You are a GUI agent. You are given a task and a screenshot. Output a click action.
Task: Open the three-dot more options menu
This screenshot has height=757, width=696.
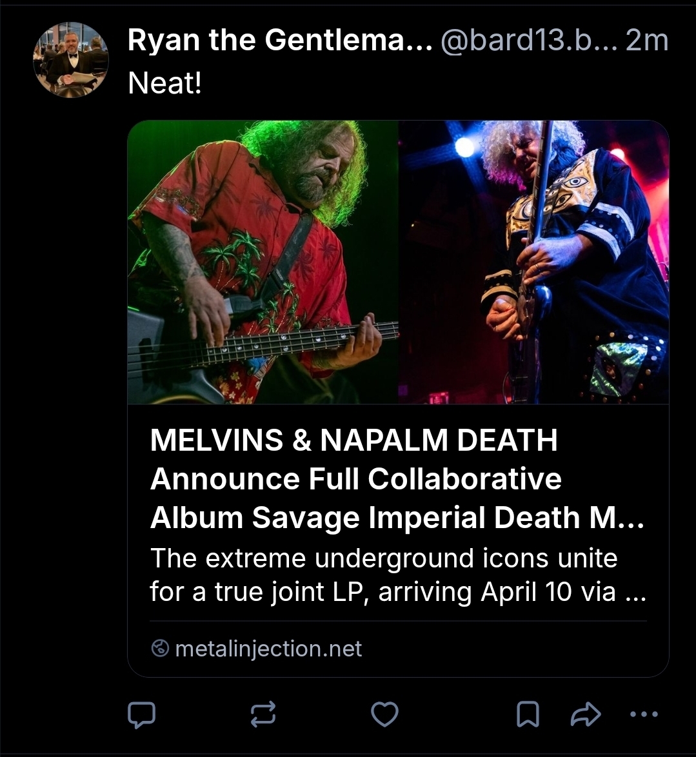point(643,714)
